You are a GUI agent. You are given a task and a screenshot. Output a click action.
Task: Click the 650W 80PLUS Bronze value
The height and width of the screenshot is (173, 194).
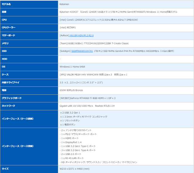(x=71, y=90)
